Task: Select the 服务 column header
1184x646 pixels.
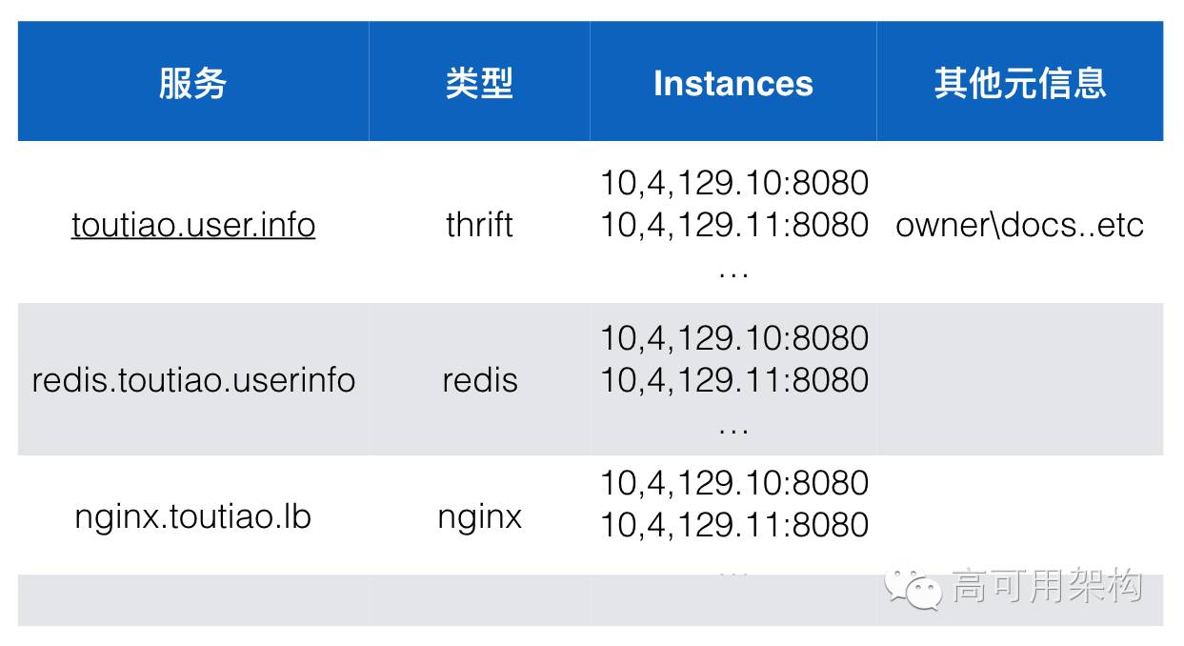Action: (193, 83)
